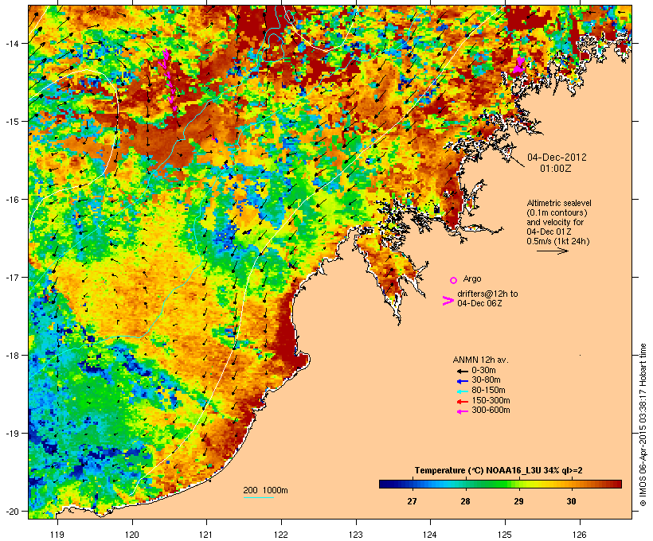Click the colorbar value 29
653x541 pixels.
click(x=518, y=501)
